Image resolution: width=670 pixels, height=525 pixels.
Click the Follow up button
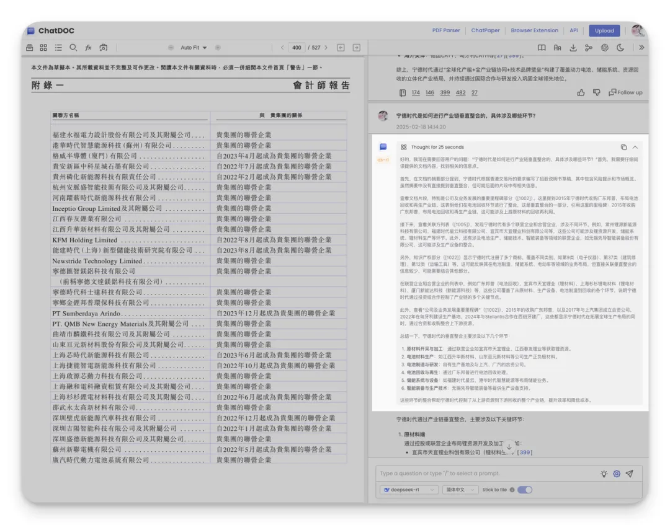pyautogui.click(x=625, y=92)
